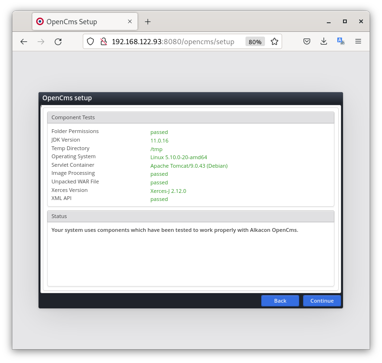Click the browser back arrow icon
The width and height of the screenshot is (382, 363).
[x=24, y=42]
